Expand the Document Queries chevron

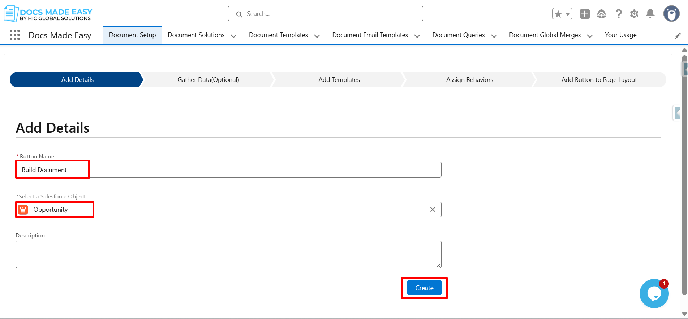click(494, 36)
